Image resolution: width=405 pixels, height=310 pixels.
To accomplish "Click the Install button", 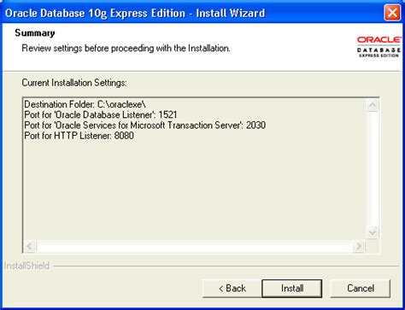I will coord(292,289).
